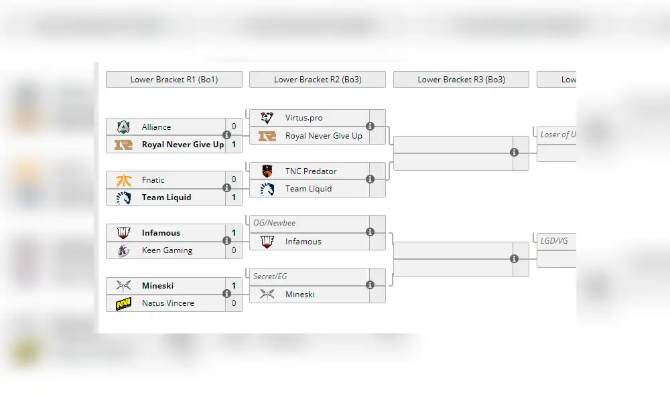
Task: Open info icon for Alliance vs RNG match
Action: point(226,135)
